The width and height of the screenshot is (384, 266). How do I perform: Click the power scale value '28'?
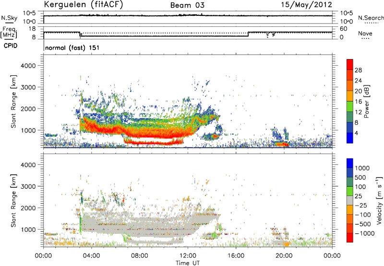point(358,70)
